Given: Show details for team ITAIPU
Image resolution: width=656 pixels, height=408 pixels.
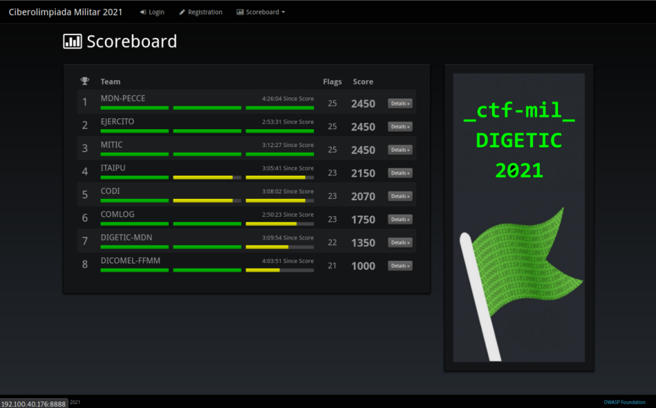Looking at the screenshot, I should [400, 173].
